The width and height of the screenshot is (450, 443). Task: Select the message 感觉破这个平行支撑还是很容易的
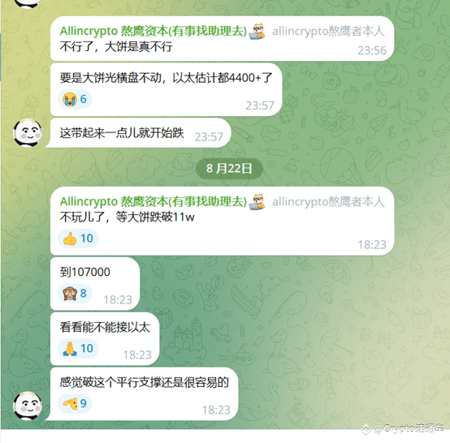144,382
